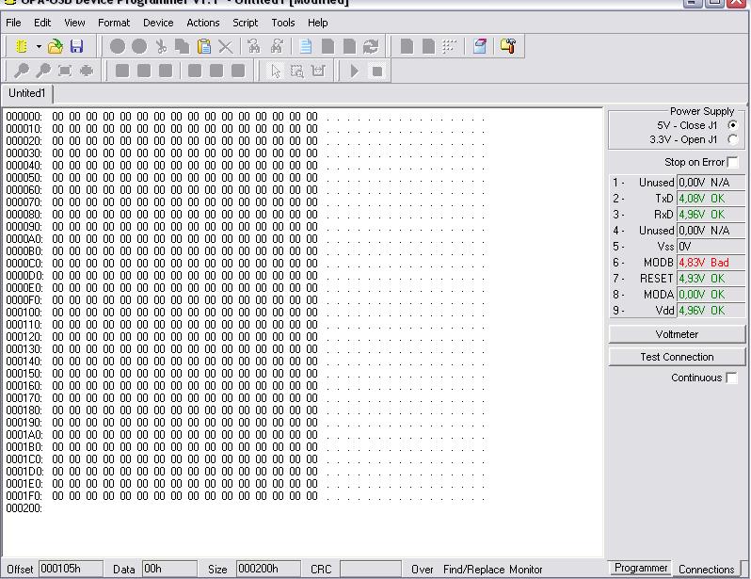Open the View menu

pos(74,23)
